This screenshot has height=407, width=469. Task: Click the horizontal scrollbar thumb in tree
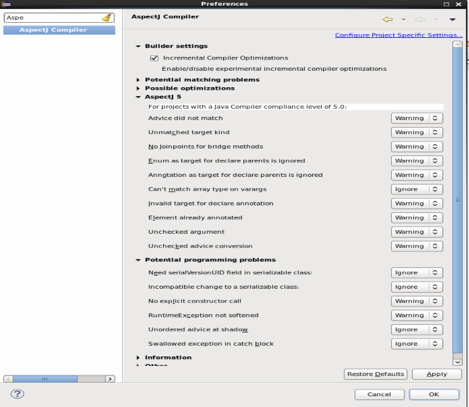[x=45, y=379]
